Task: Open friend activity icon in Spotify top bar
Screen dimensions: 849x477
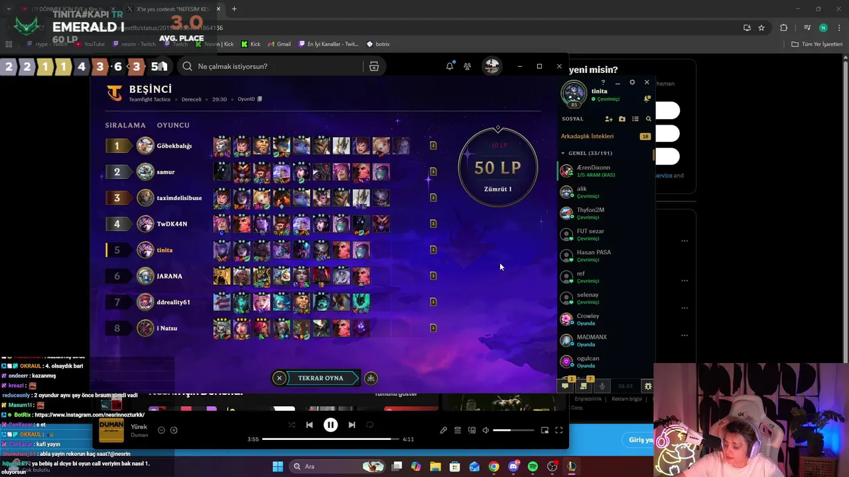Action: (468, 66)
